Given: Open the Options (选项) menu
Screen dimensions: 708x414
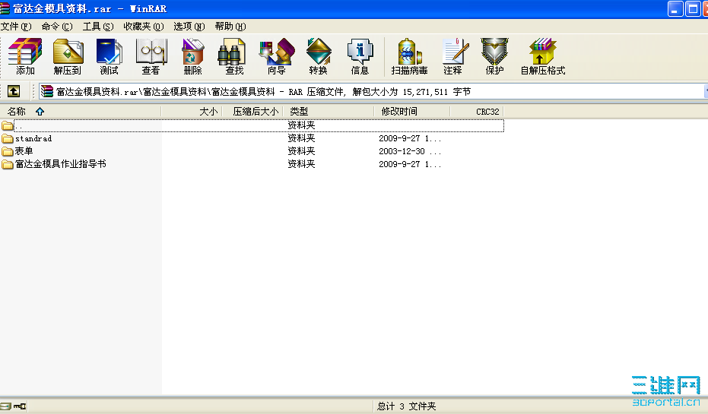Looking at the screenshot, I should 189,27.
